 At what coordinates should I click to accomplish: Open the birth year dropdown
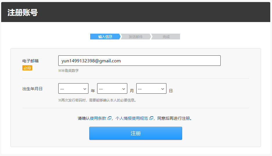73,89
